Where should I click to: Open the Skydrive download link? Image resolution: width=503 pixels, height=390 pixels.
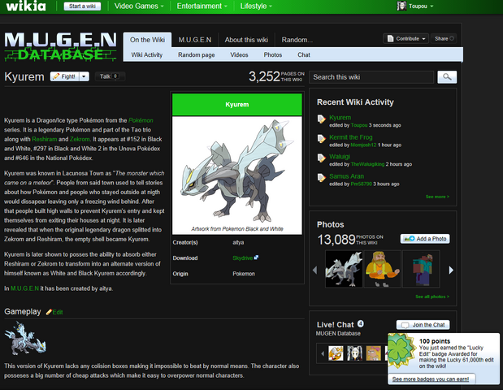click(242, 258)
